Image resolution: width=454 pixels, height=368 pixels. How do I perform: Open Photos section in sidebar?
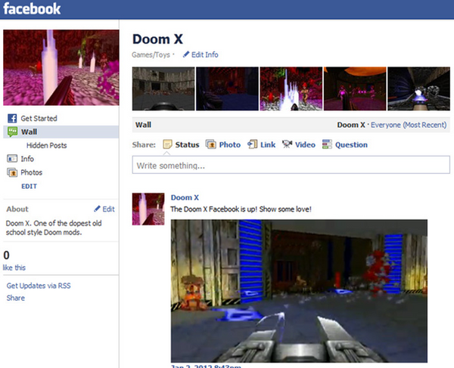click(31, 172)
